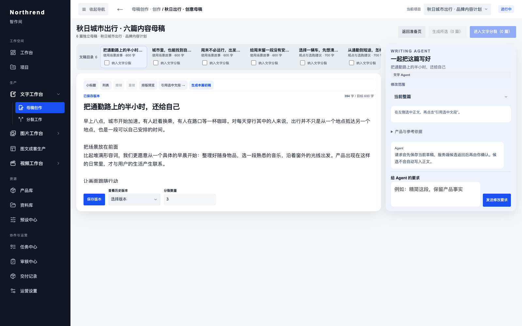Click the 视频工作台 clapperboard icon

13,163
